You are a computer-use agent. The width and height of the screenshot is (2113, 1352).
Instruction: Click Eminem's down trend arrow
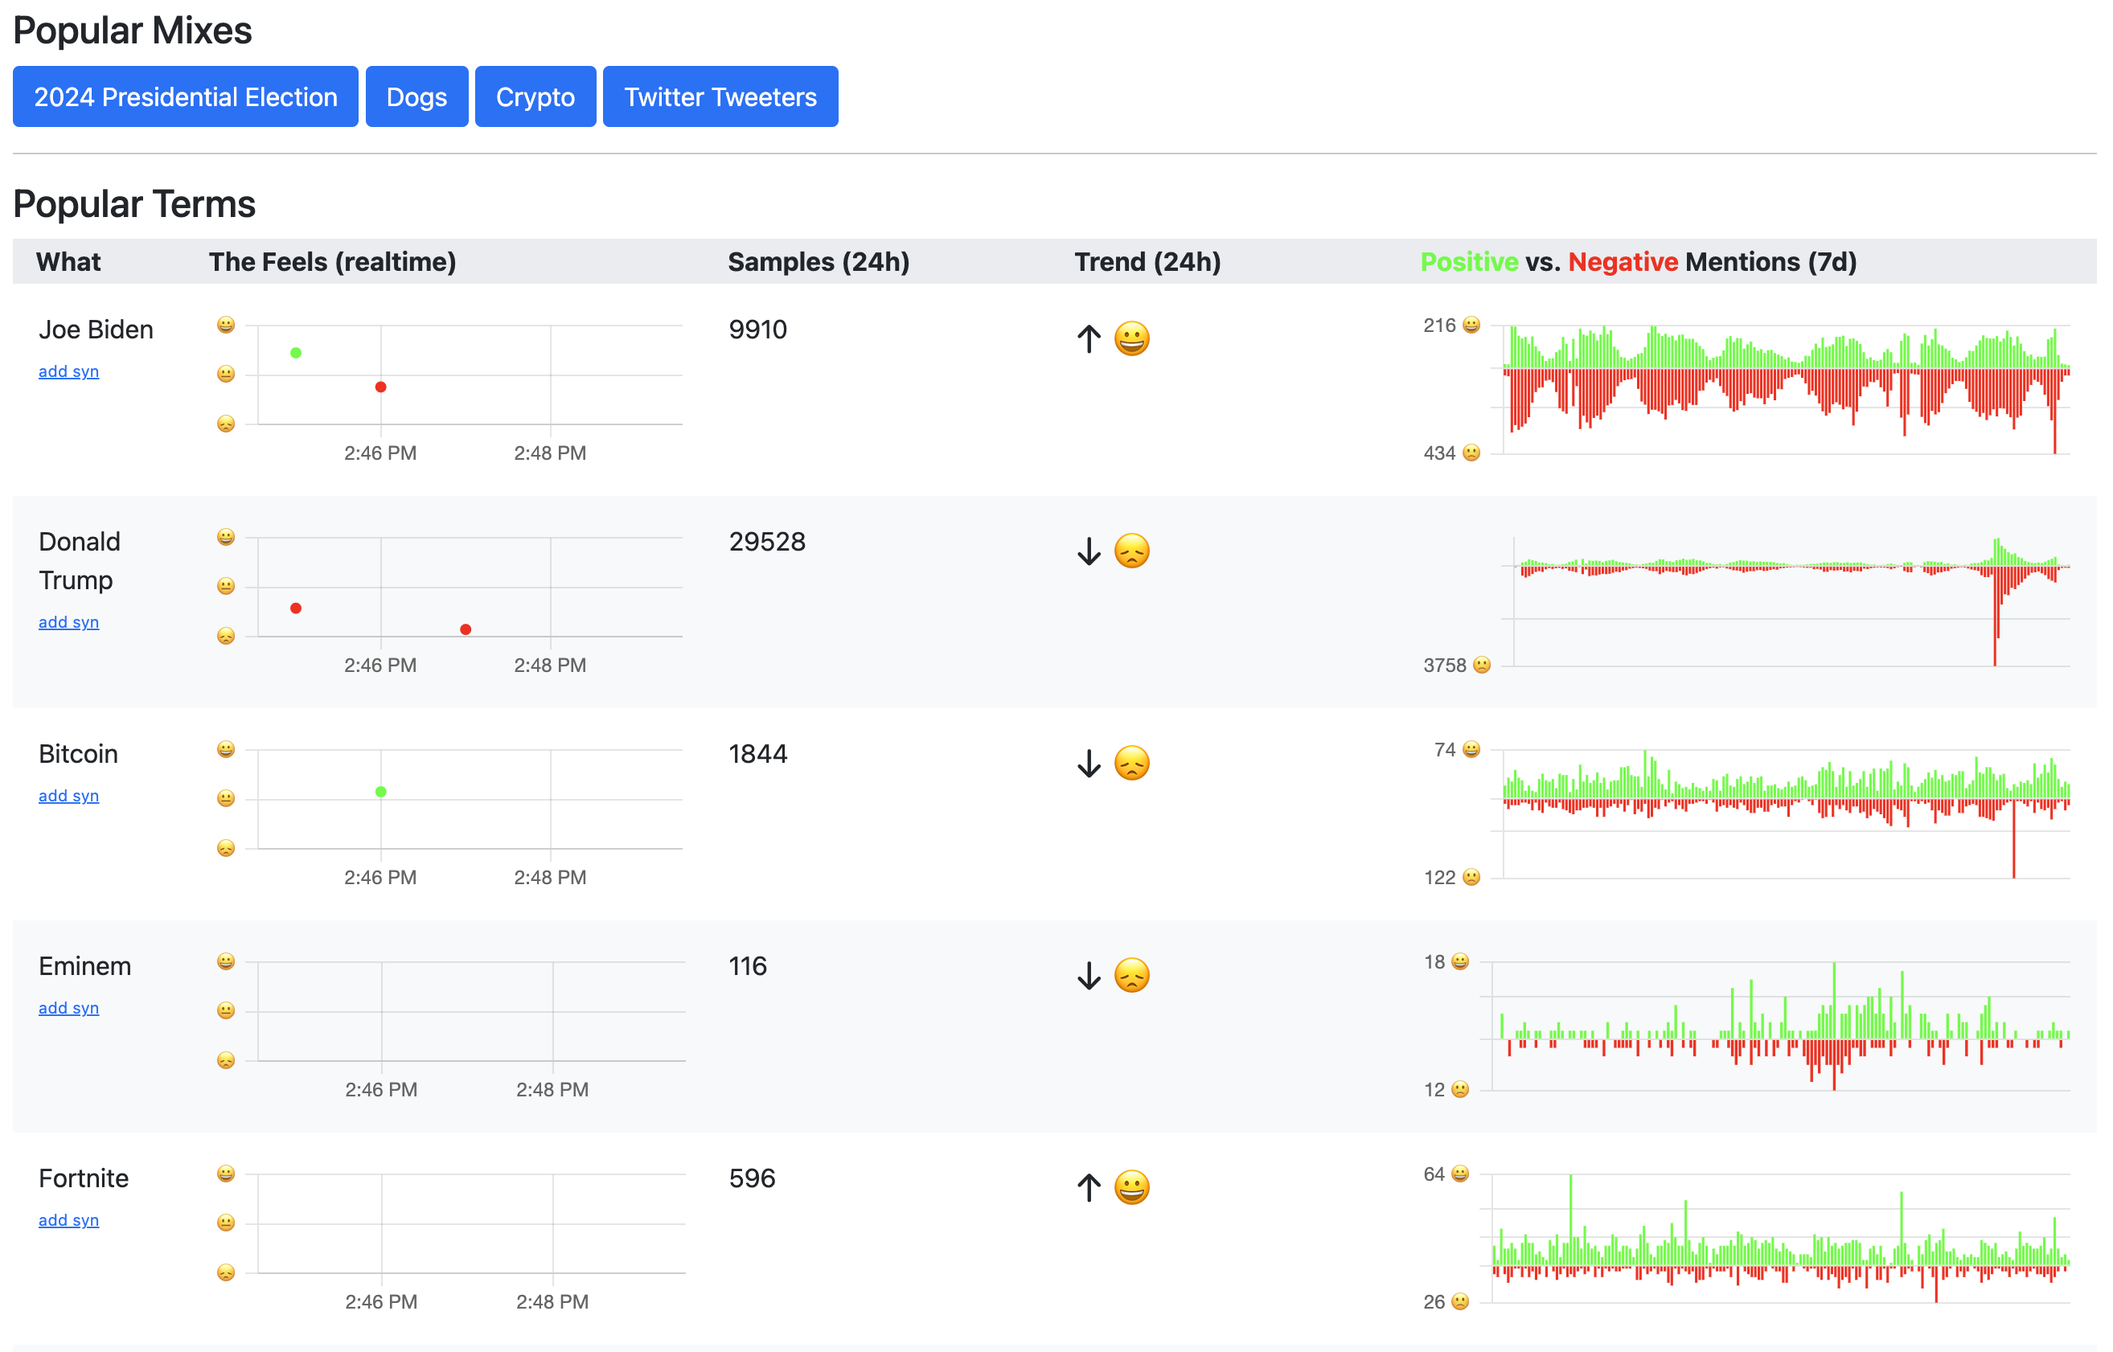point(1089,977)
